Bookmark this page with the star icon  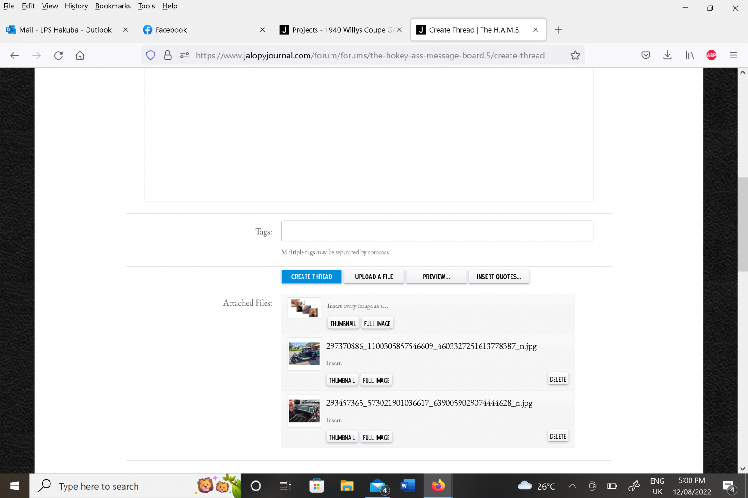pyautogui.click(x=575, y=55)
